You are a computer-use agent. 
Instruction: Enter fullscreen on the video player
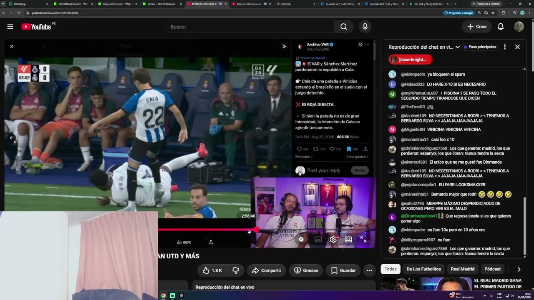(x=363, y=239)
